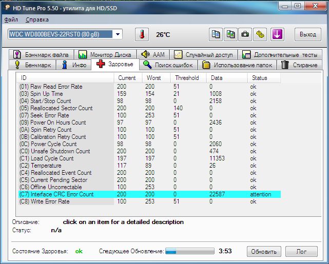Open the Справка menu
The height and width of the screenshot is (264, 329).
click(x=37, y=19)
